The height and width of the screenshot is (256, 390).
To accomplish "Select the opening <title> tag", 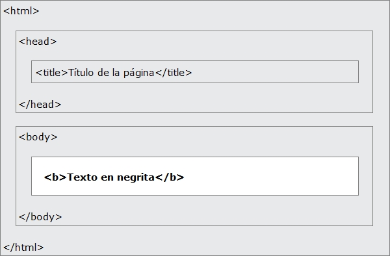I will click(52, 73).
